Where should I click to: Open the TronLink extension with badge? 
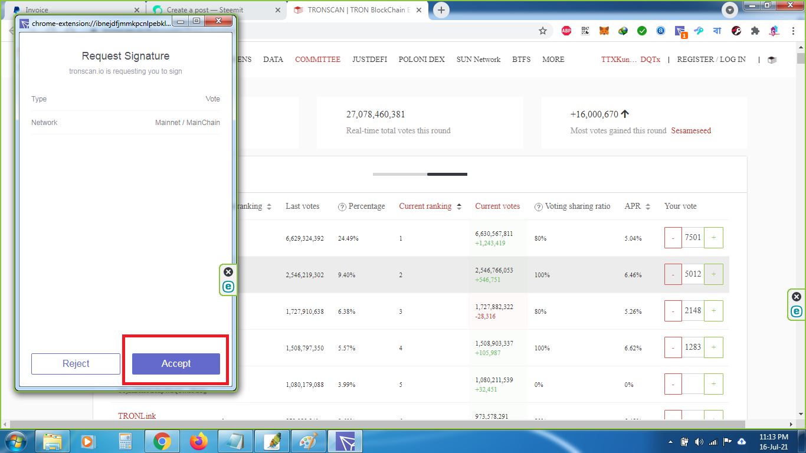(x=680, y=31)
